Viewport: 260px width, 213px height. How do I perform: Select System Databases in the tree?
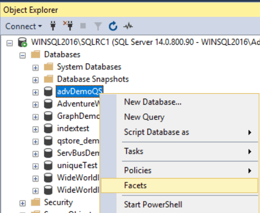[89, 67]
